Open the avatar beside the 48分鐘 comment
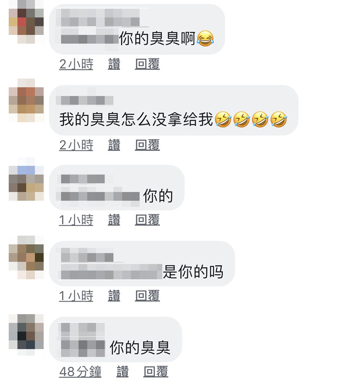This screenshot has height=384, width=349. point(26,335)
